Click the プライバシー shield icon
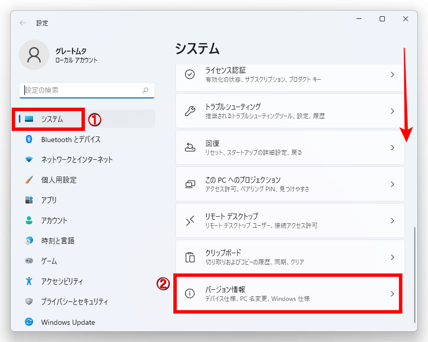 [29, 301]
